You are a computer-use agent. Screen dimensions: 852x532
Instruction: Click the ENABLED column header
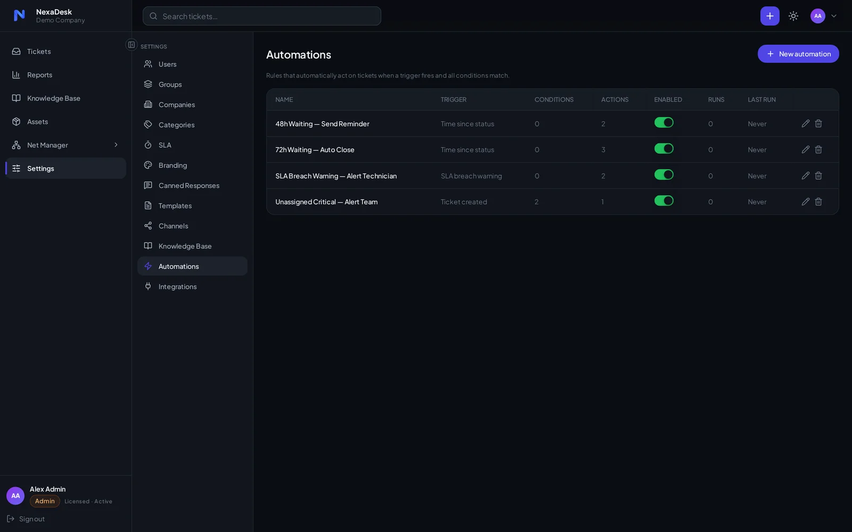click(x=668, y=99)
